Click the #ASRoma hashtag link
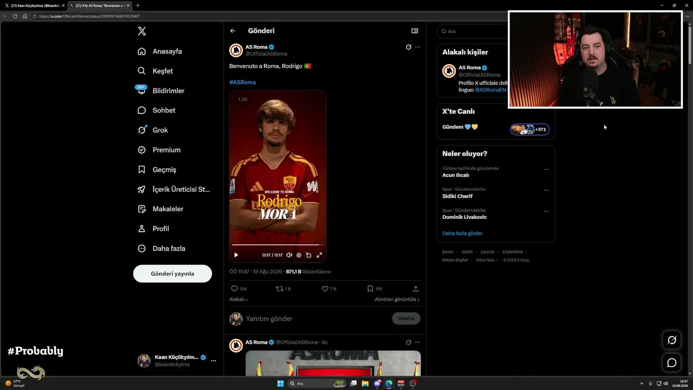Image resolution: width=693 pixels, height=390 pixels. pyautogui.click(x=243, y=82)
